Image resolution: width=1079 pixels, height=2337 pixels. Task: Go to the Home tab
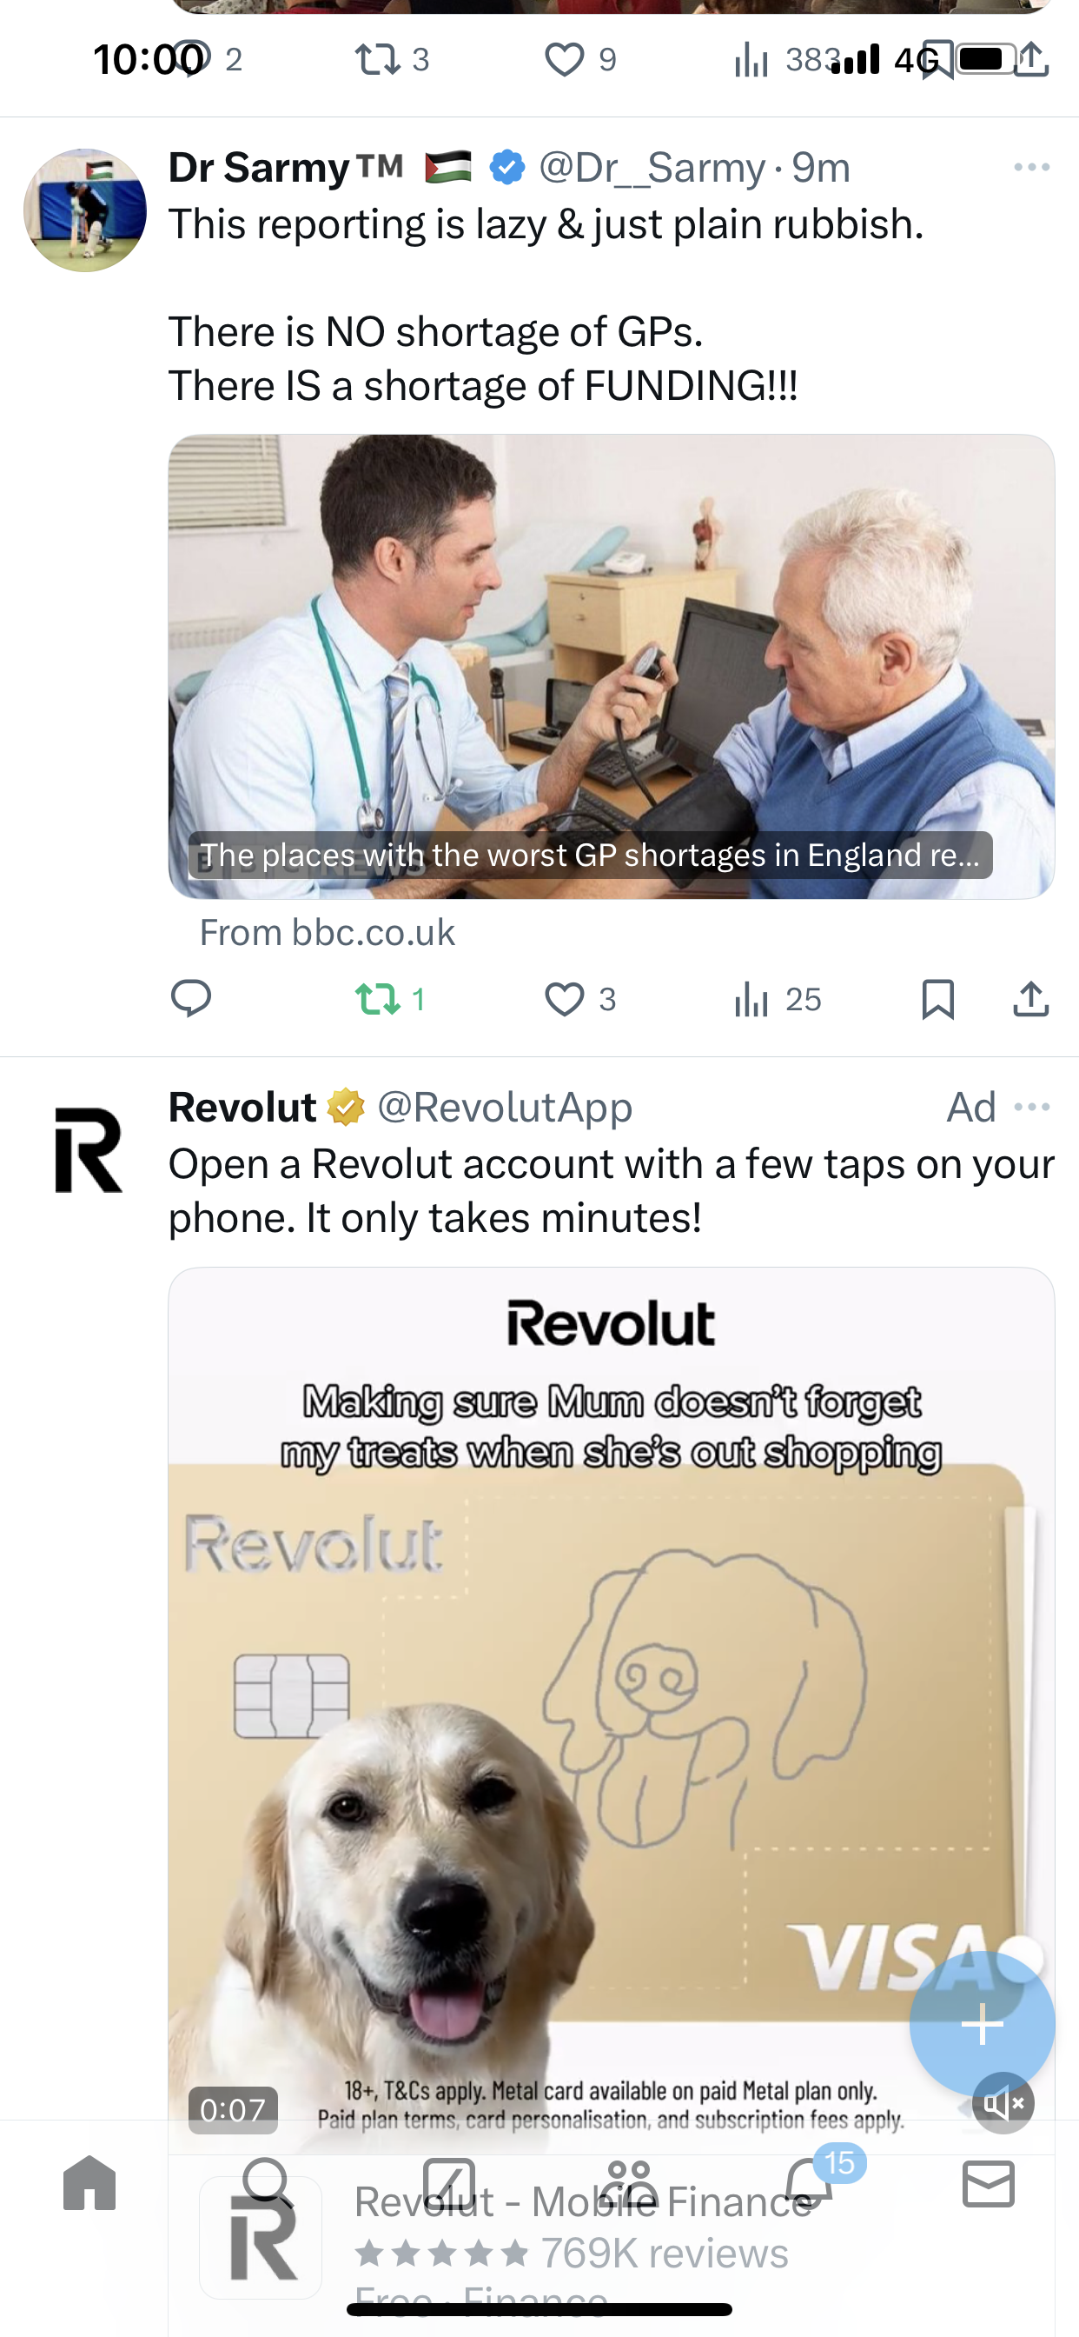tap(89, 2183)
